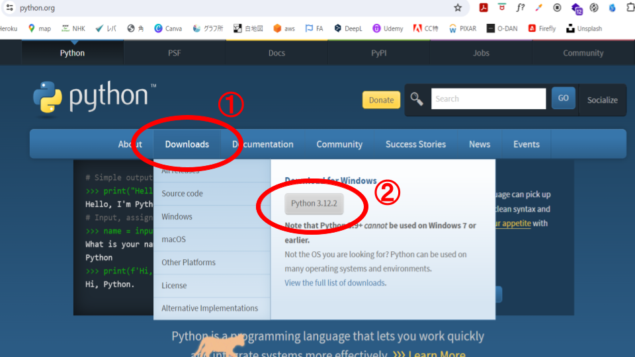635x357 pixels.
Task: Select the Python top tab
Action: tap(73, 53)
